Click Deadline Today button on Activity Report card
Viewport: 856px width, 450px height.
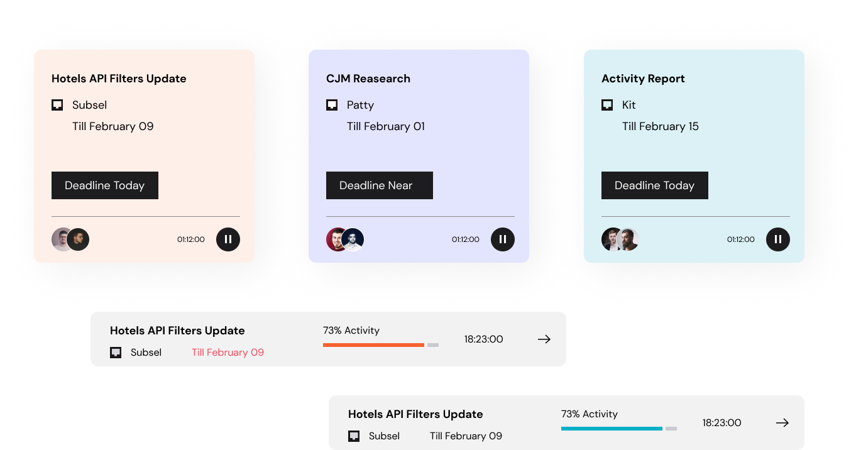(654, 185)
